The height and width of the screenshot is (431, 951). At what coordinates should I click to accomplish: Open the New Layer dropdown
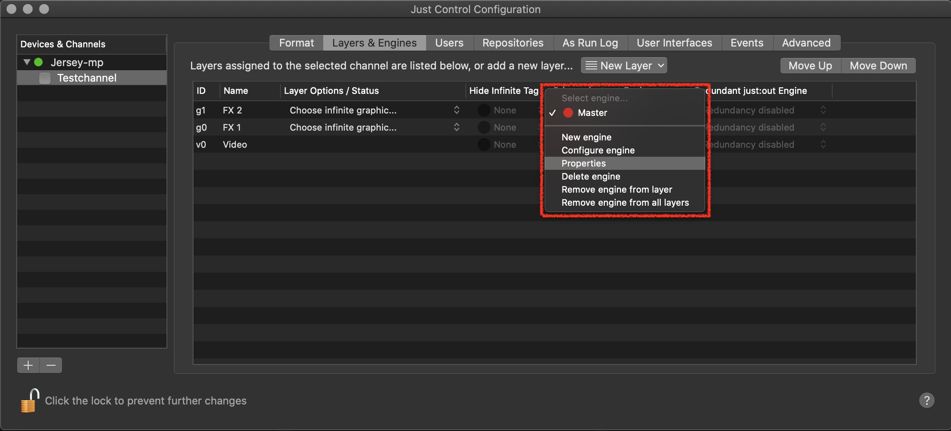(x=624, y=66)
